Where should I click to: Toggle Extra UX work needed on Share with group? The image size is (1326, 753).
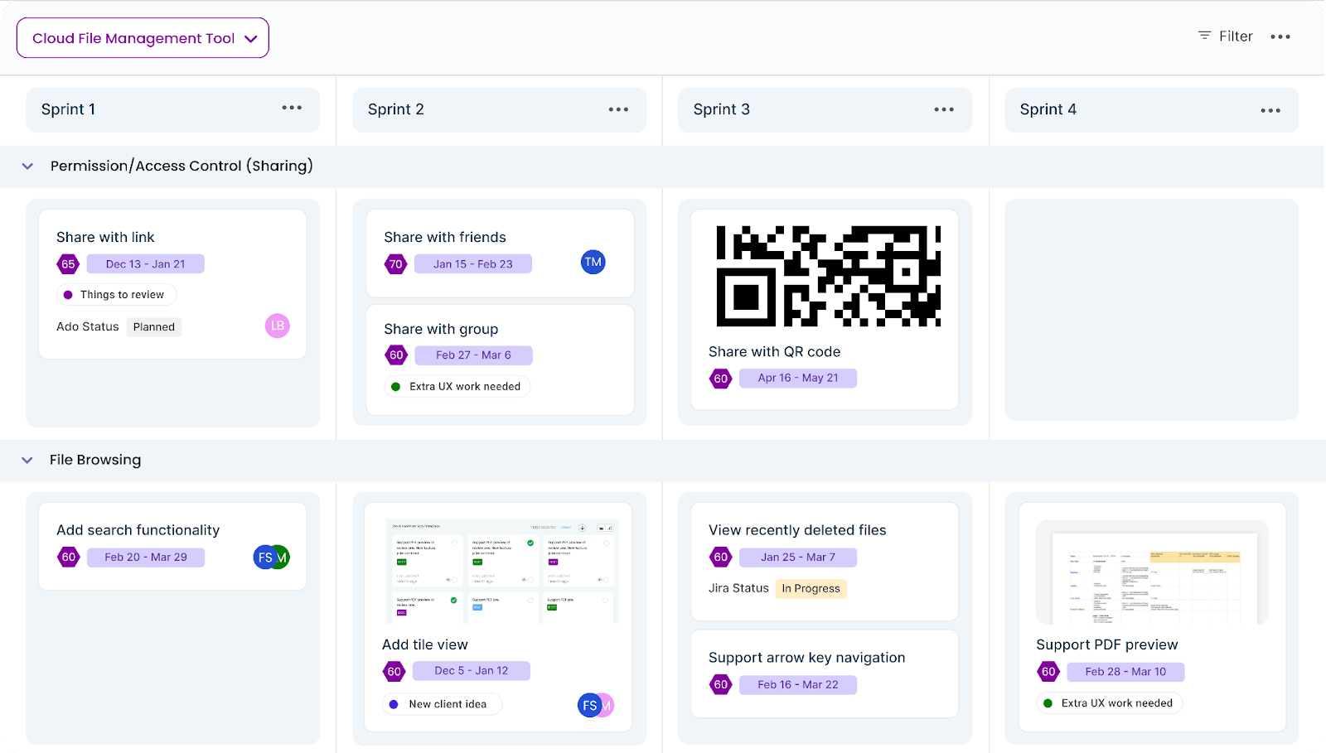coord(457,386)
